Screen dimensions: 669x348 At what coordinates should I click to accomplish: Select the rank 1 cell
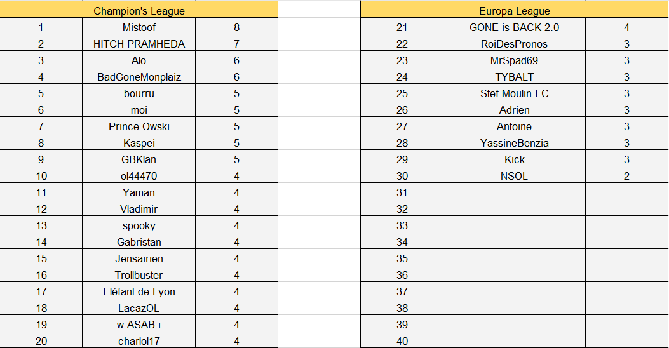pyautogui.click(x=41, y=27)
